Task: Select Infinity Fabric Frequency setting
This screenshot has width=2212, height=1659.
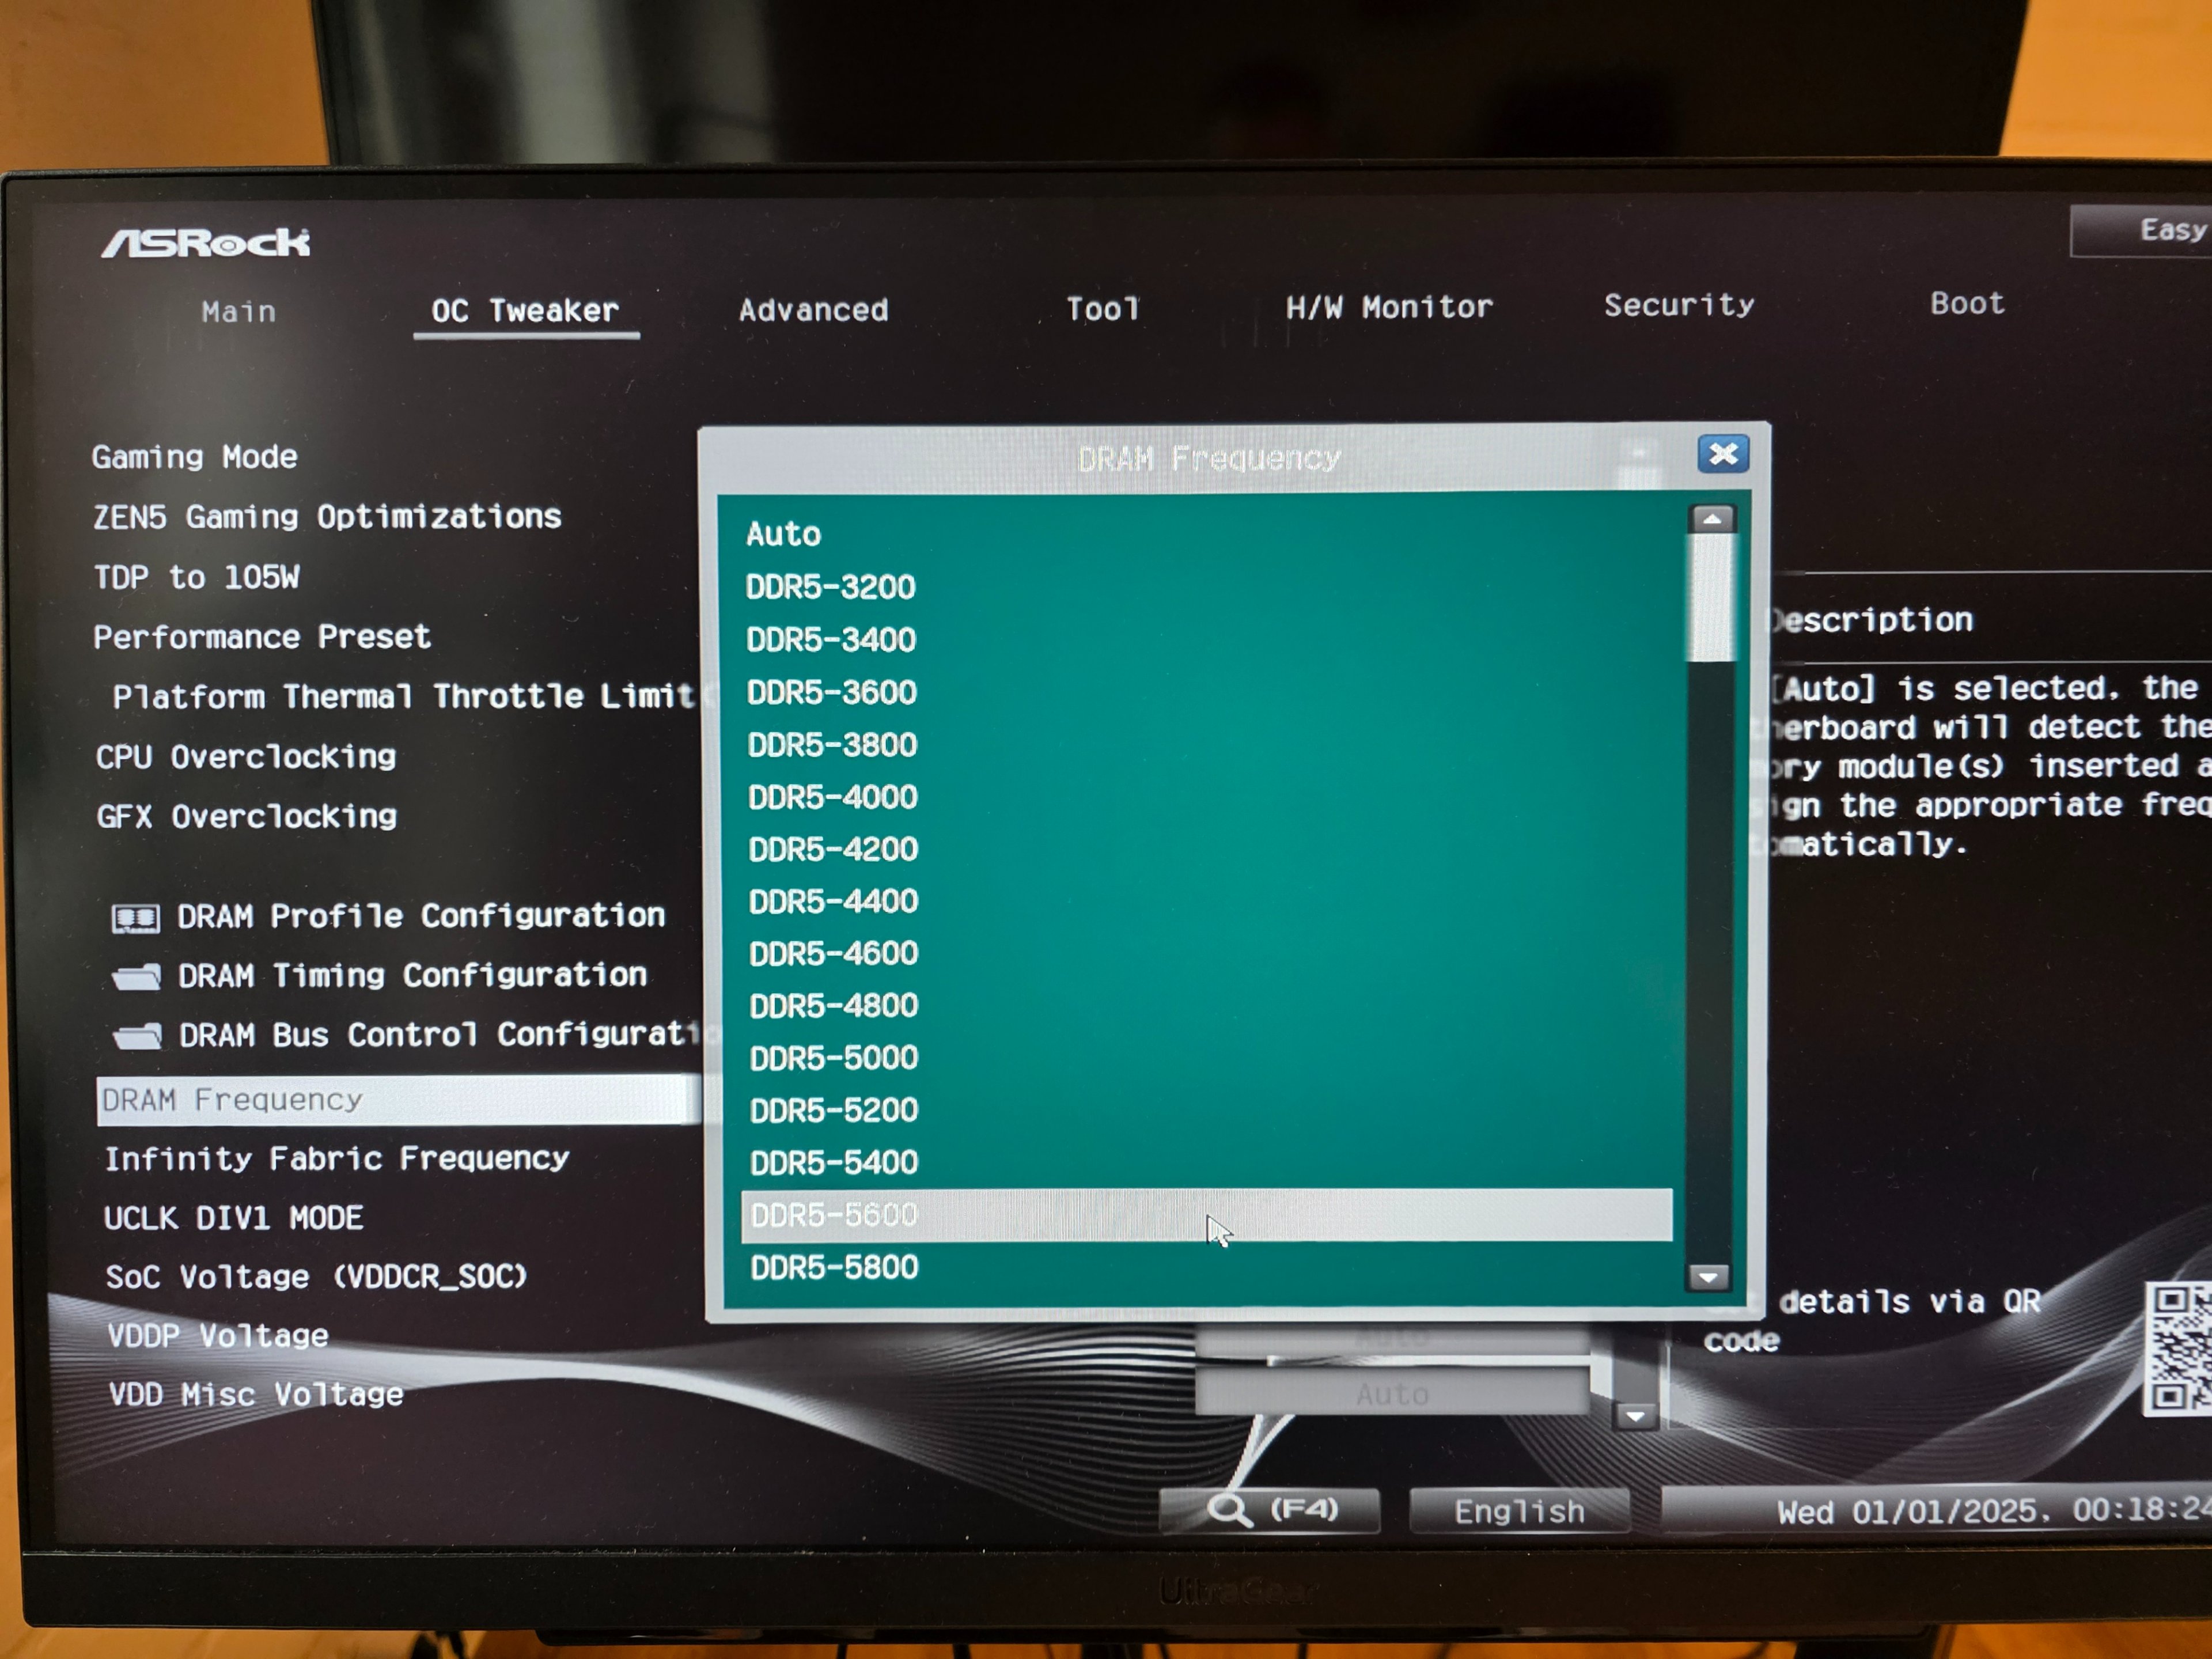Action: 337,1159
